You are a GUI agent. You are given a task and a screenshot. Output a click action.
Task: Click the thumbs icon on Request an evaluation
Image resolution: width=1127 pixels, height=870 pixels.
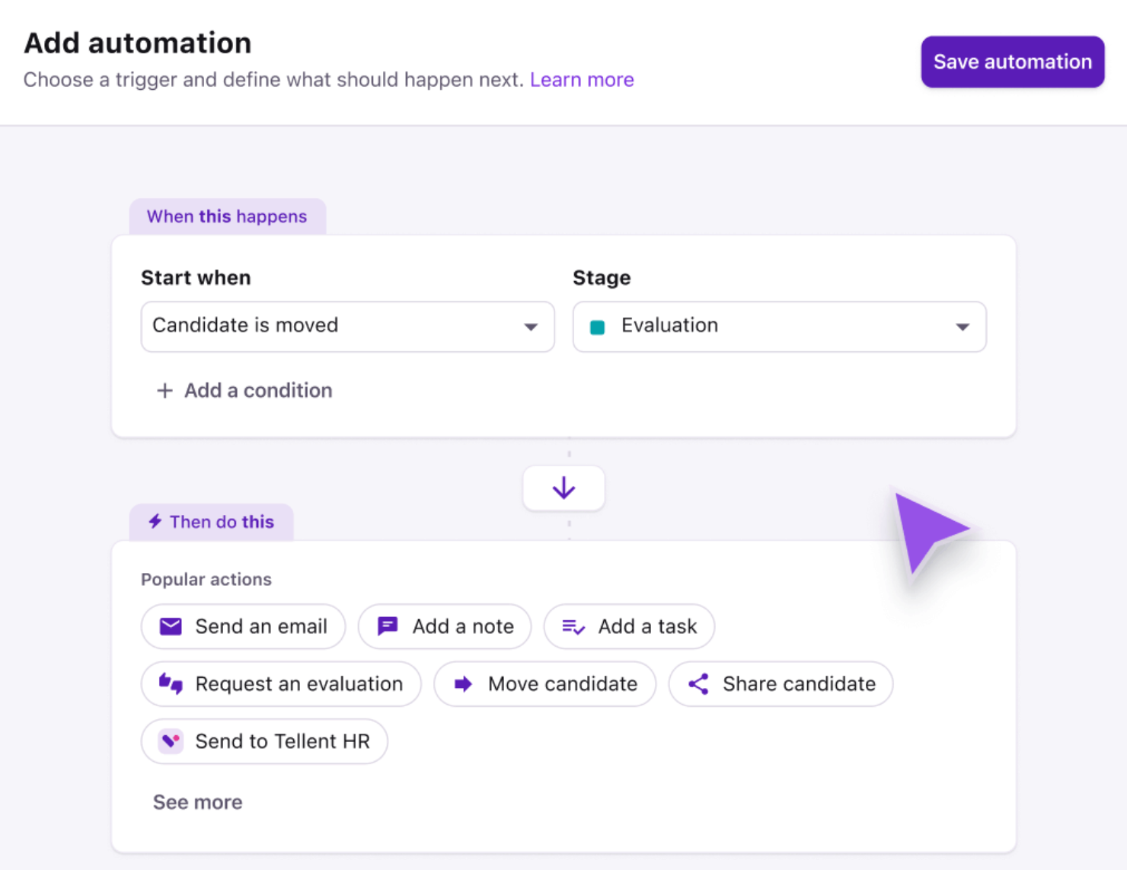coord(171,683)
